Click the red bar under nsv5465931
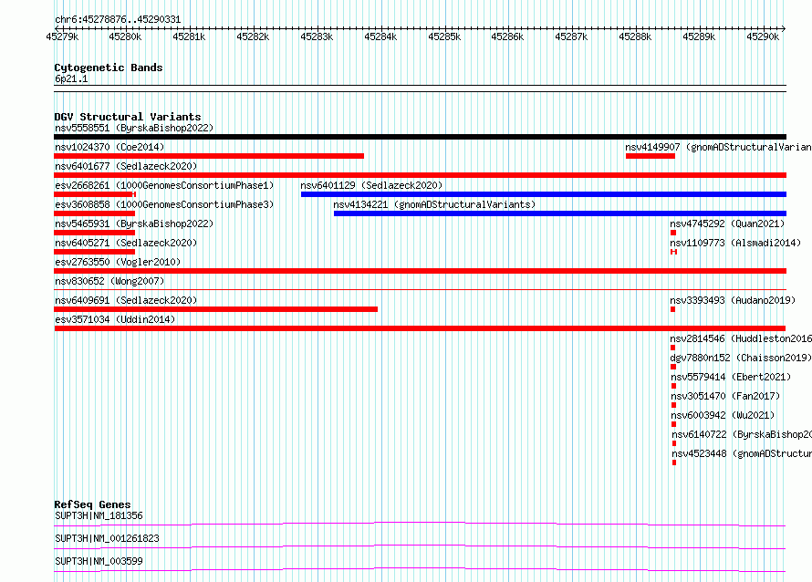Viewport: 812px width, 582px height. (x=94, y=233)
